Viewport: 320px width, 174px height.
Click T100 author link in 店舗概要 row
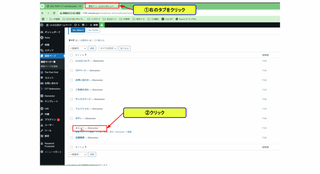(264, 138)
